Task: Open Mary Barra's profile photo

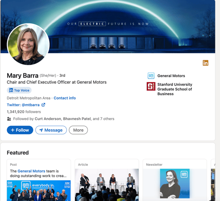Action: (x=28, y=44)
